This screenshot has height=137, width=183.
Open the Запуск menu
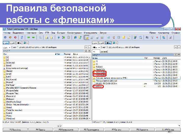click(103, 33)
